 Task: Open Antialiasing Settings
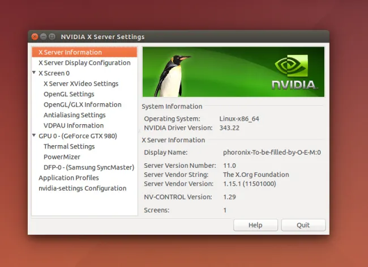point(74,115)
